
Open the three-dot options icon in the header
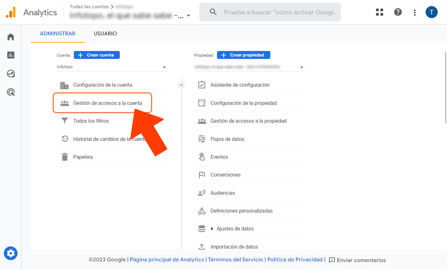pos(414,12)
